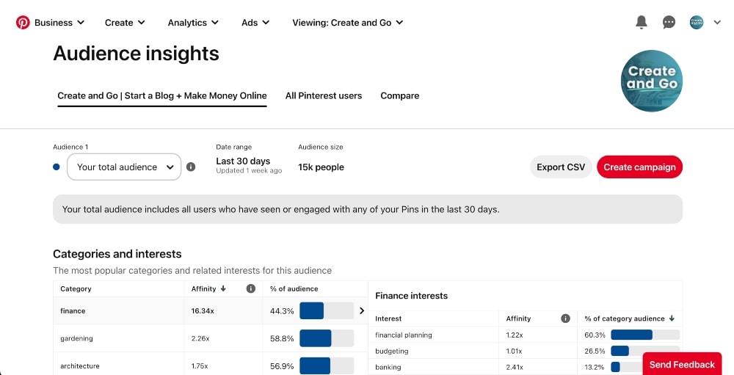Click the Export CSV button
Screen dimensions: 734x375
(x=561, y=167)
